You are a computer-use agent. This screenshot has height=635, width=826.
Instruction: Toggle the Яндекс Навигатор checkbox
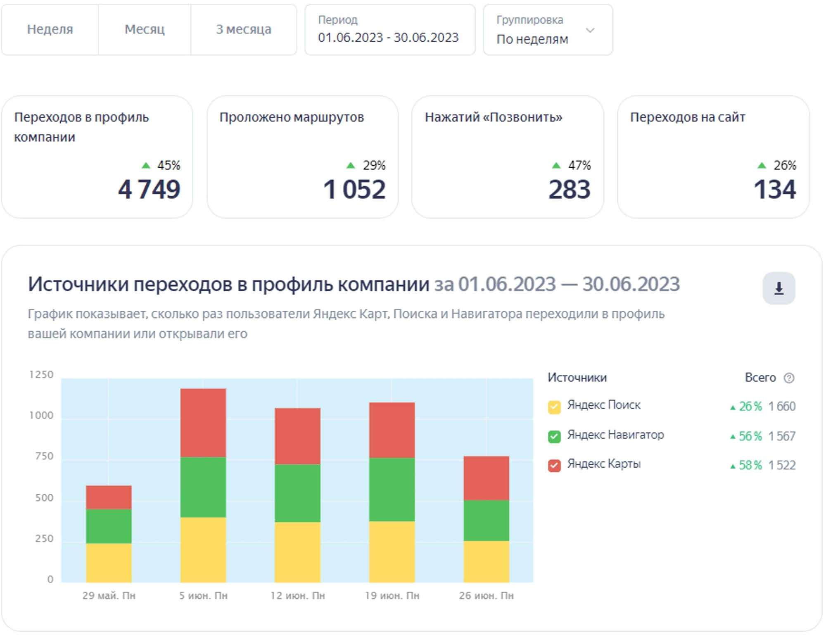pos(554,436)
